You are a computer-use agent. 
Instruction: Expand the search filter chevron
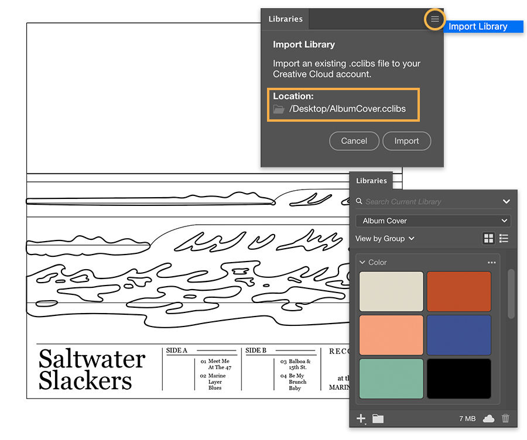507,201
